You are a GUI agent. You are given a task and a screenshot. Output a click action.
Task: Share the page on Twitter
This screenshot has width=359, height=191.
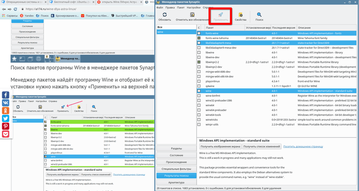[5, 118]
